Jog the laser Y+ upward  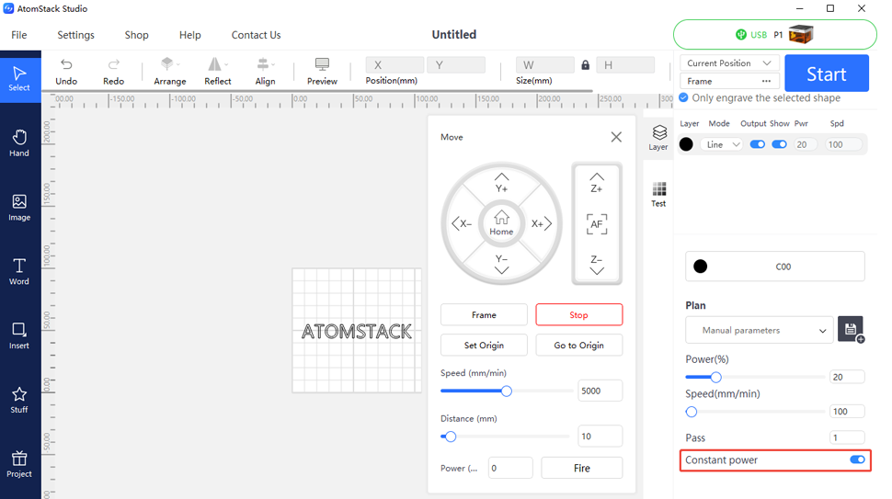pyautogui.click(x=501, y=183)
